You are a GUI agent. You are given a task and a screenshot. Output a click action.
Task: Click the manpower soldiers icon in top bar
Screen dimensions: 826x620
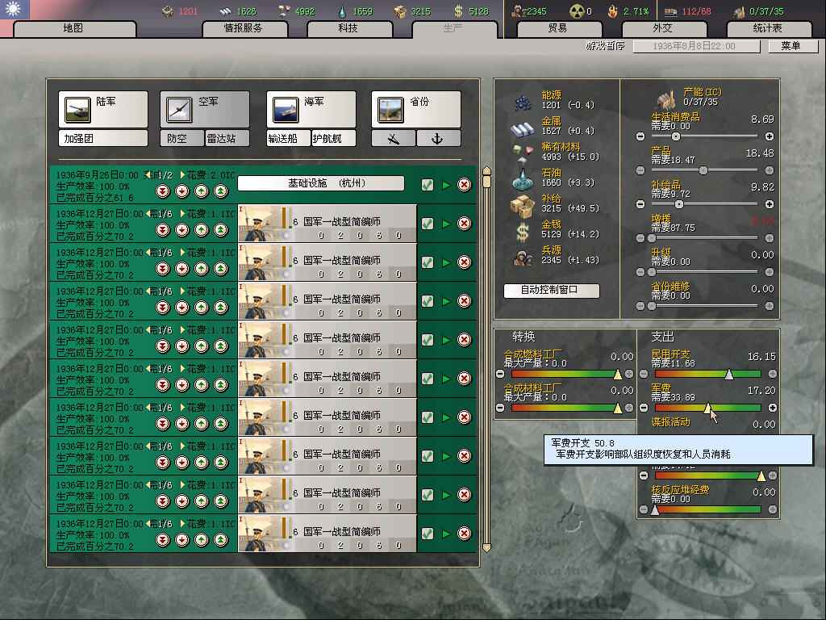point(519,11)
